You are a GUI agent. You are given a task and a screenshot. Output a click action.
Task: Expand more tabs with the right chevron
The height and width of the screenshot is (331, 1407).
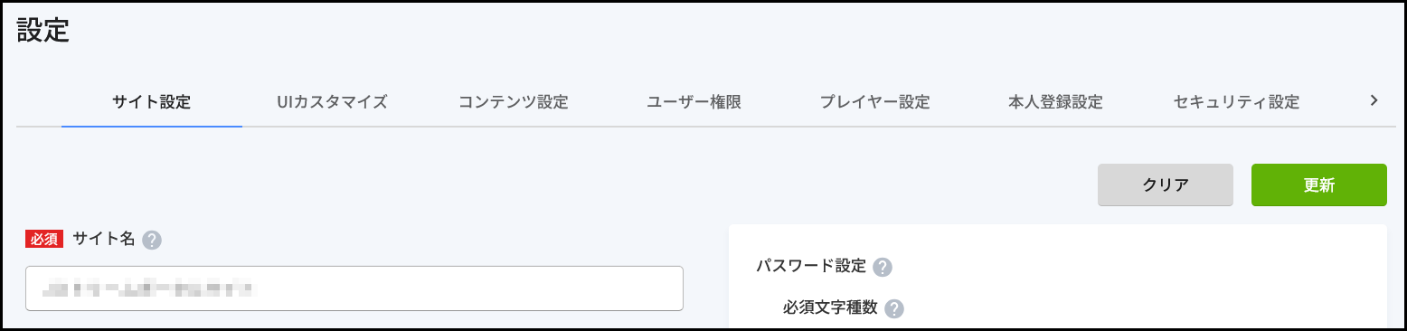pos(1374,100)
